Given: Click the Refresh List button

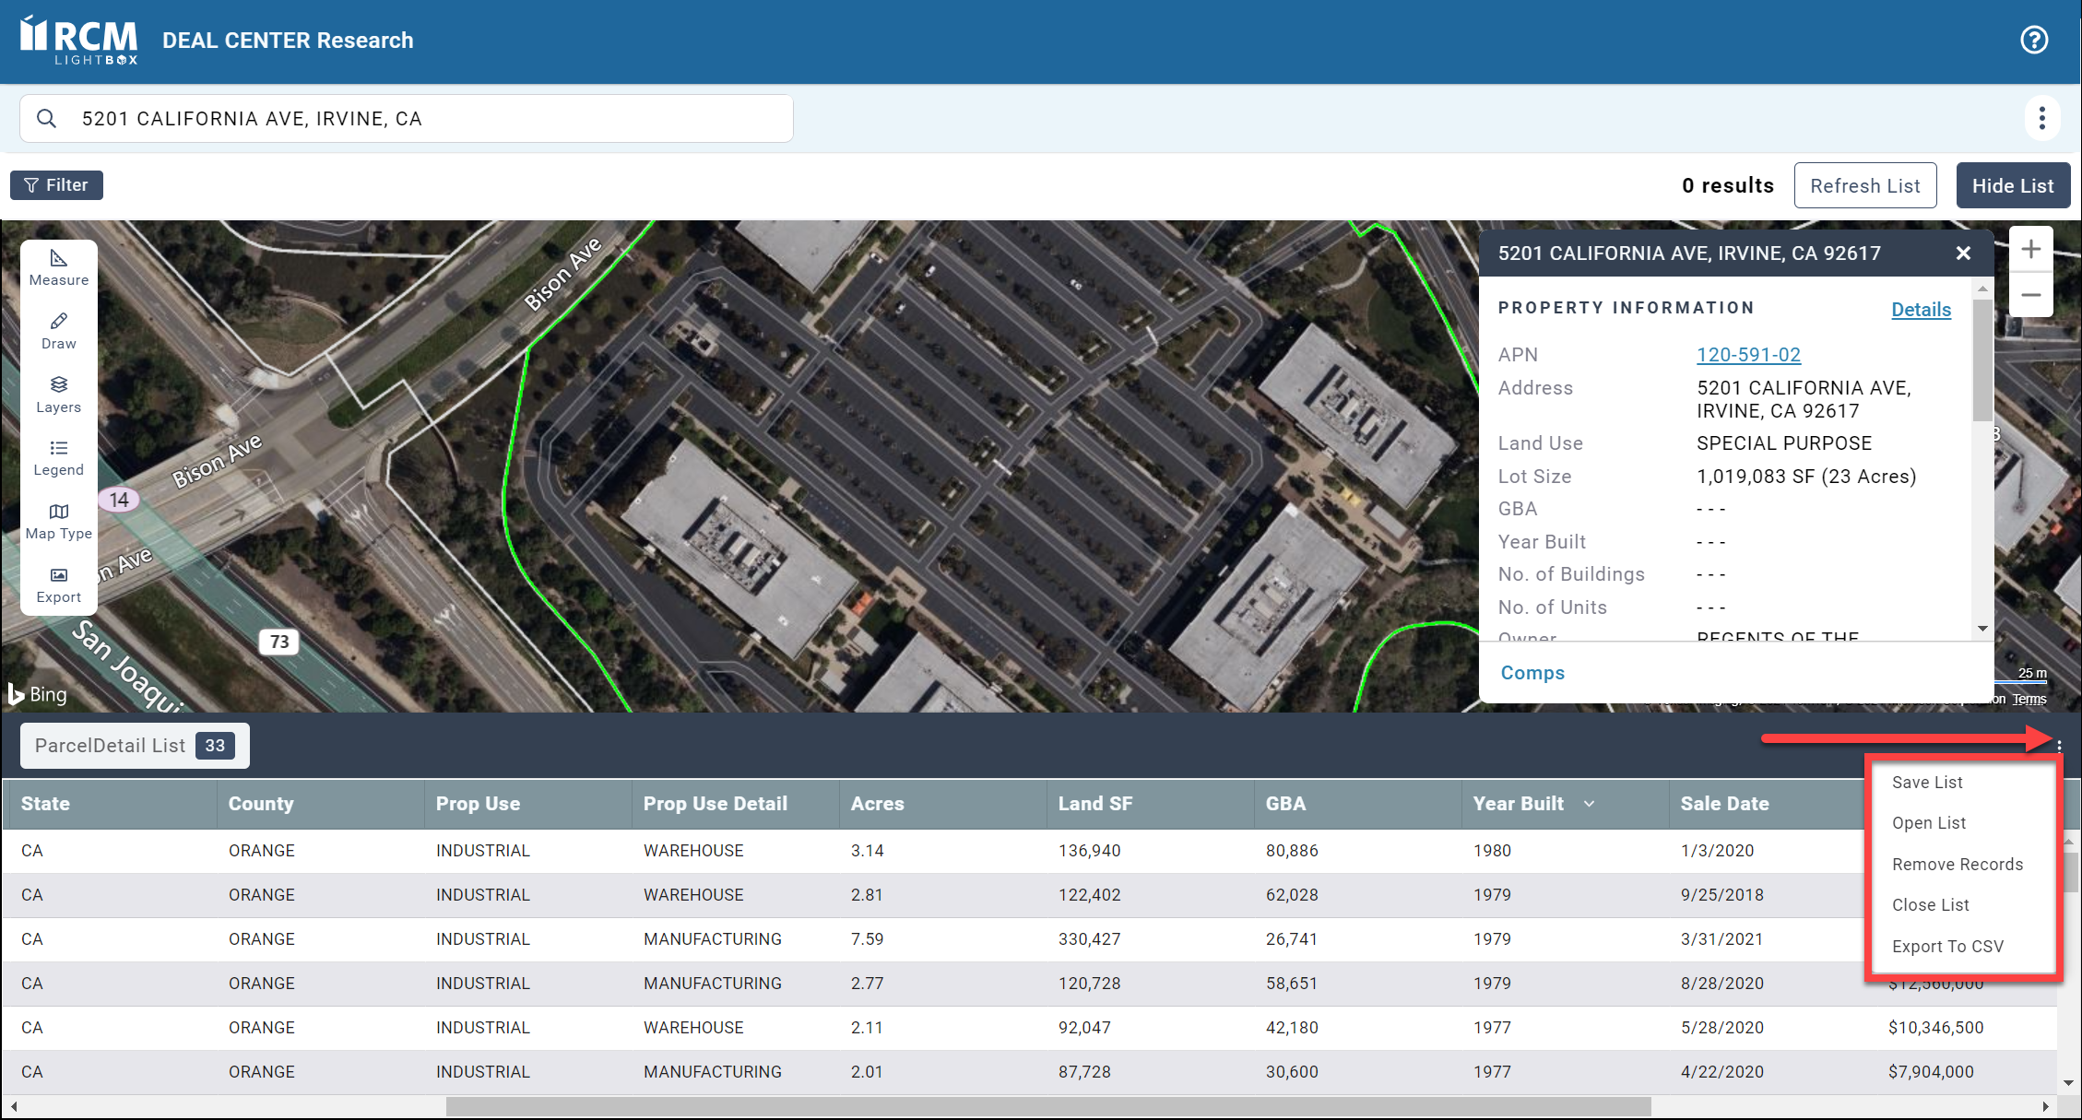Looking at the screenshot, I should coord(1864,185).
